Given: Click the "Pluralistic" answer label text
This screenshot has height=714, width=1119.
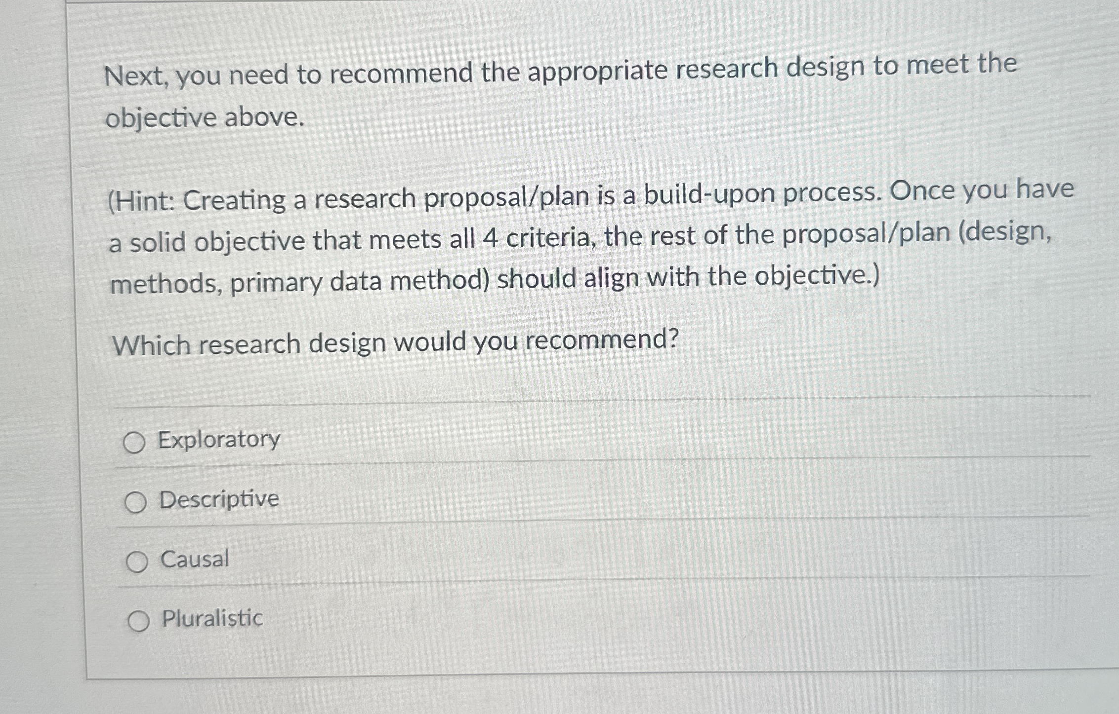Looking at the screenshot, I should (212, 618).
